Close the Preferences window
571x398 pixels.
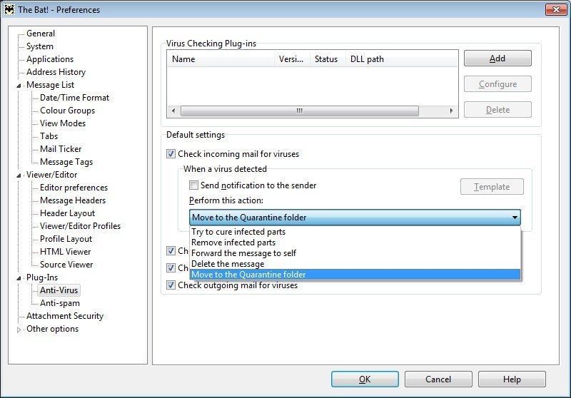coord(556,9)
